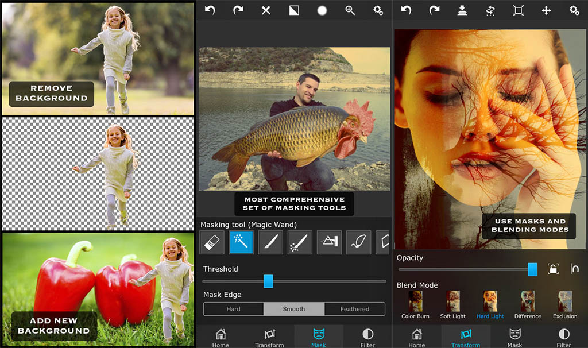
Task: Choose the Color Burn blend mode
Action: tap(415, 305)
